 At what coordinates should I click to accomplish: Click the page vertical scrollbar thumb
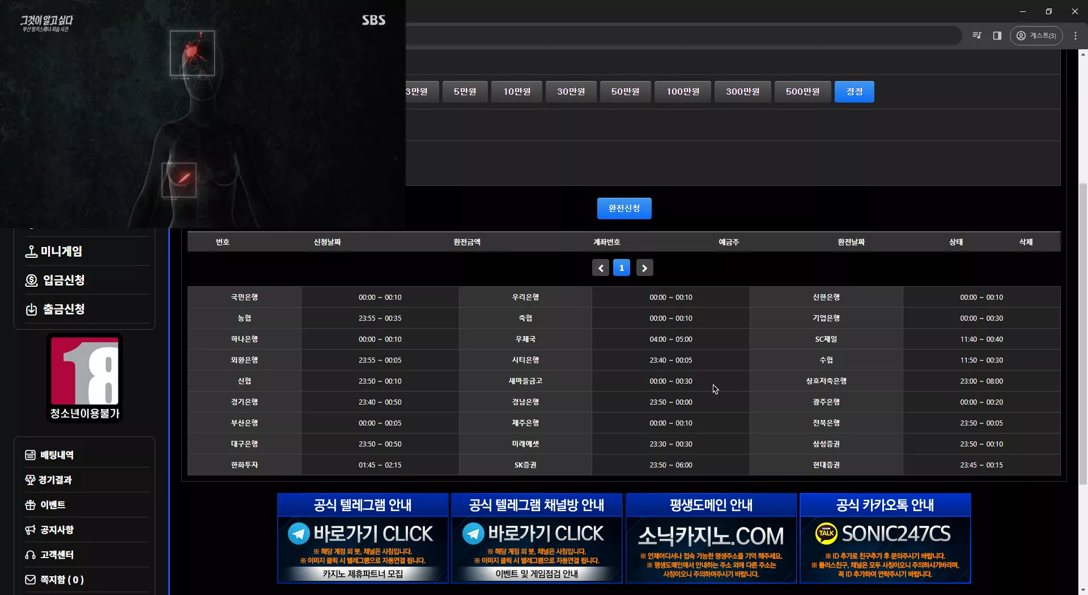coord(1083,333)
